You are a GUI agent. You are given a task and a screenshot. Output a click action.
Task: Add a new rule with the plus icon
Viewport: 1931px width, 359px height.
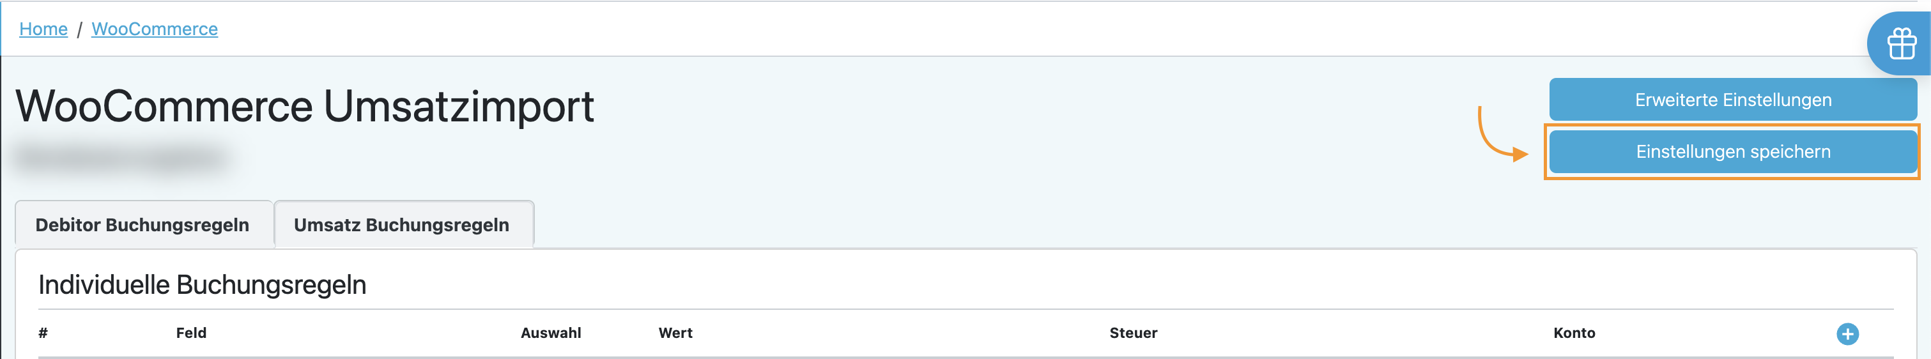coord(1847,333)
